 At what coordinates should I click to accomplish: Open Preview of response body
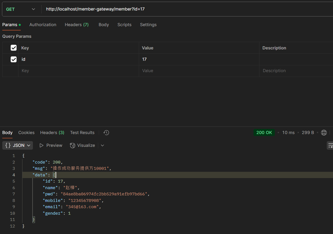click(x=51, y=145)
